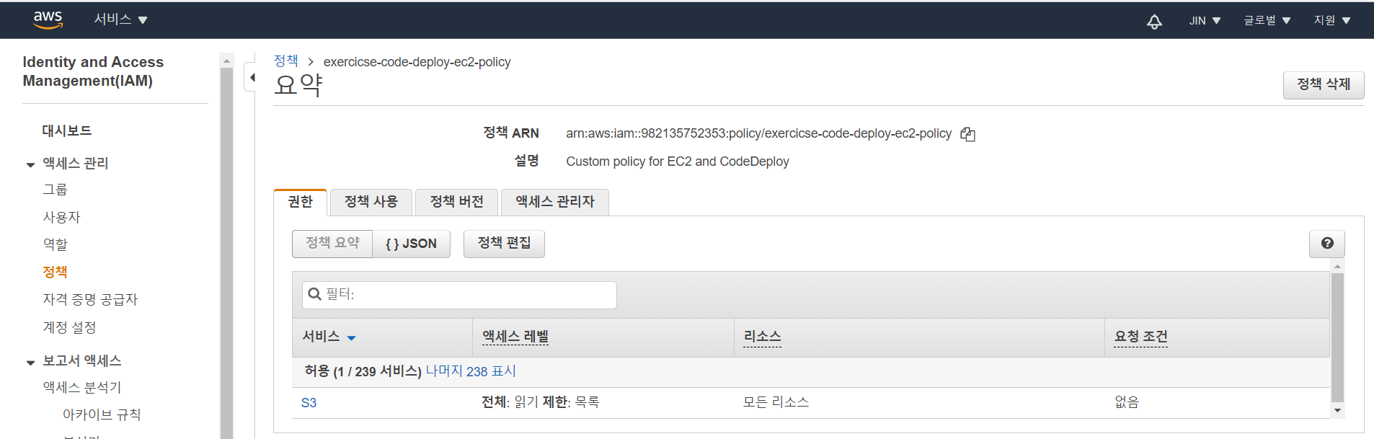1374x439 pixels.
Task: Open the 서비스 services dropdown
Action: click(x=120, y=20)
